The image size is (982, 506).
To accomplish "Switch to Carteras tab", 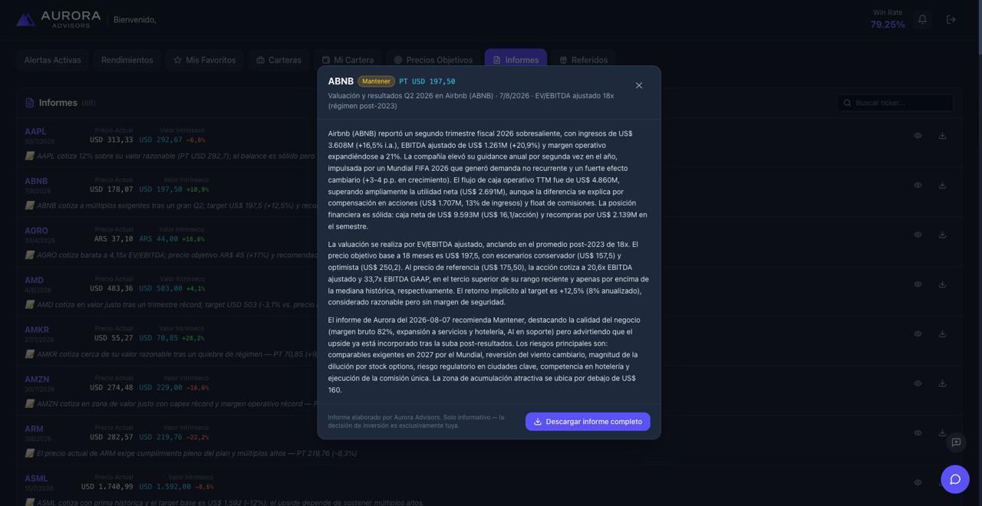I will (x=278, y=60).
